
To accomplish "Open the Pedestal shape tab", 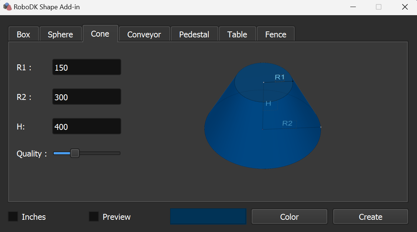I will click(194, 34).
